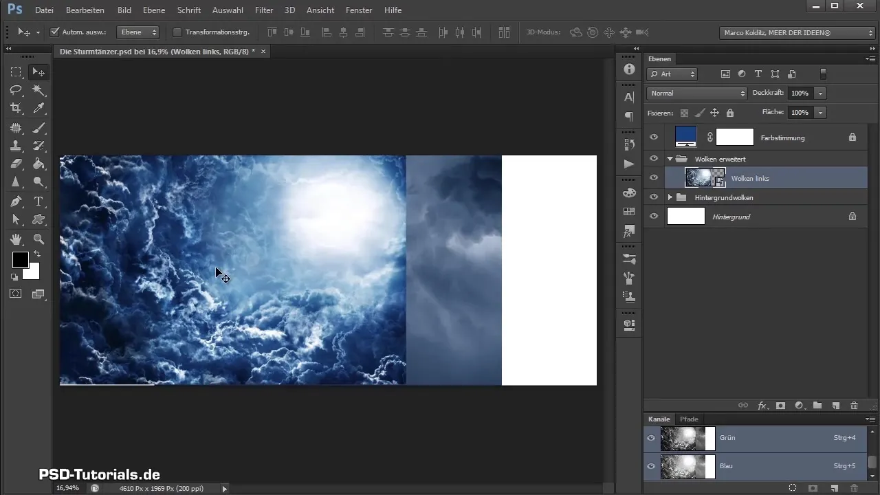Screen dimensions: 880x495
Task: Select the Hand tool
Action: [x=16, y=239]
